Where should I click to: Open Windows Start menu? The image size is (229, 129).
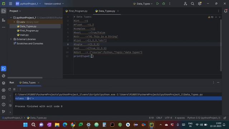25,125
